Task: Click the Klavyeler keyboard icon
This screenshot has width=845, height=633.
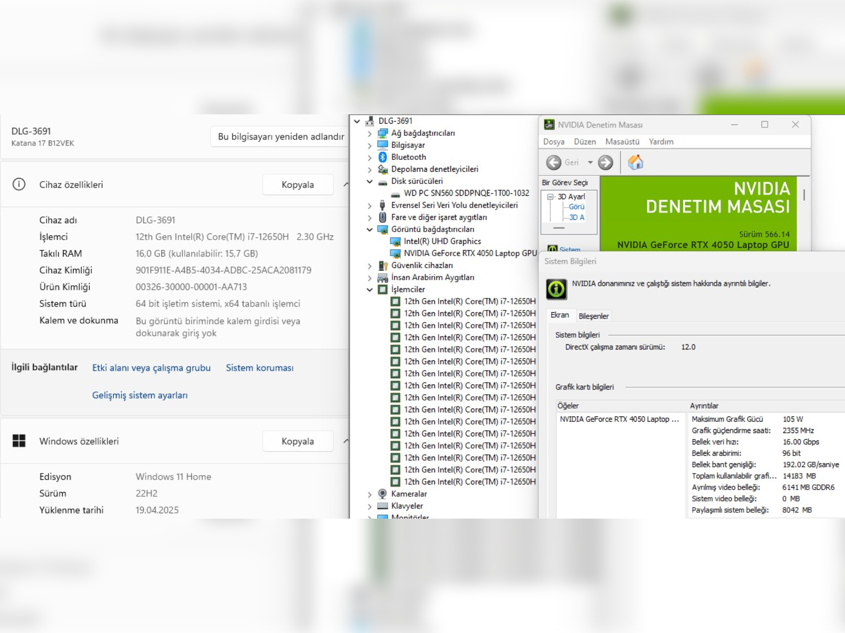Action: (x=382, y=506)
